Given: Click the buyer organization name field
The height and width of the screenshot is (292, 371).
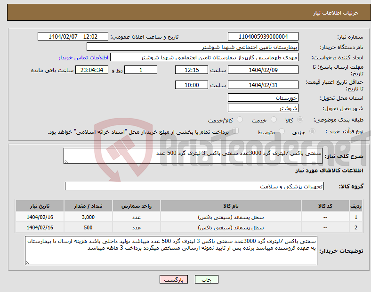Looking at the screenshot, I should 193,47.
